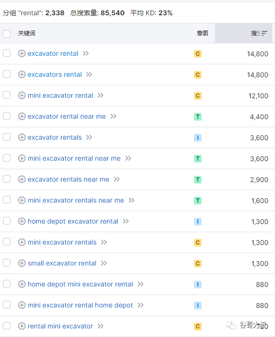Add 'excavator rentals near me' via plus icon
Viewport: 275px width, 337px height.
click(x=22, y=179)
